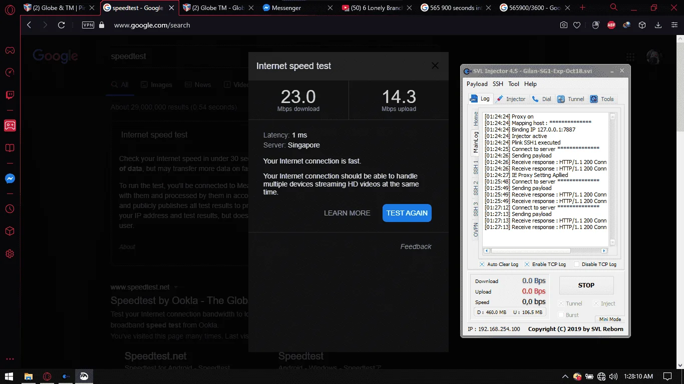This screenshot has width=684, height=384.
Task: Open Easy Setup sliders icon
Action: coord(673,25)
